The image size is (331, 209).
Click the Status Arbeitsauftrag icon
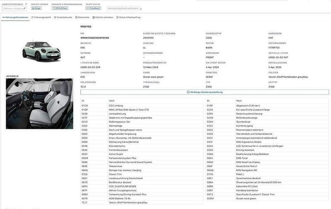click(117, 17)
